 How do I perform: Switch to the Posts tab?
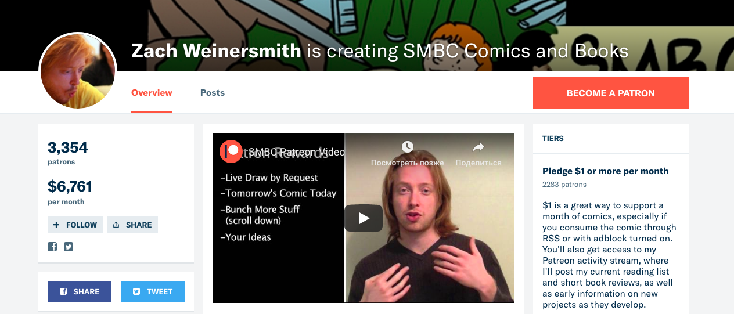[x=213, y=93]
